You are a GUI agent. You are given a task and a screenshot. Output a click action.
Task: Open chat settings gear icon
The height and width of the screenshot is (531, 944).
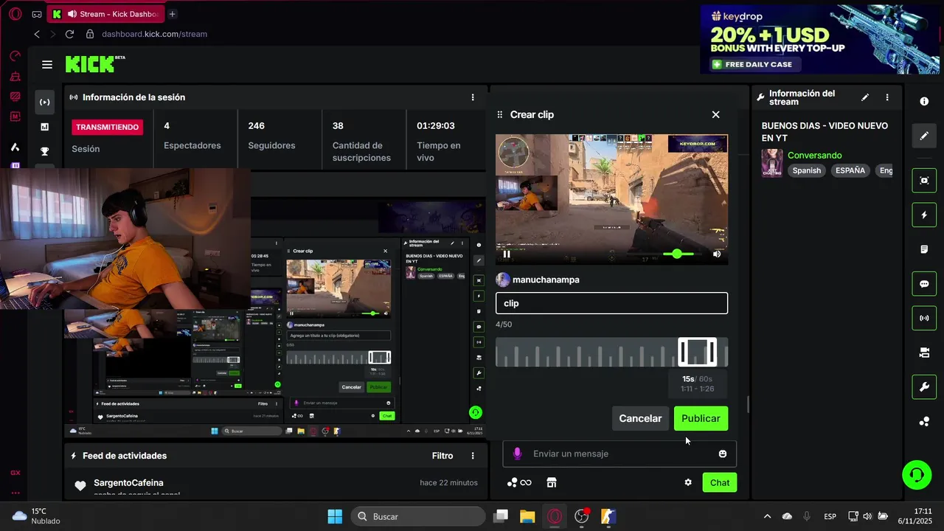pos(688,482)
